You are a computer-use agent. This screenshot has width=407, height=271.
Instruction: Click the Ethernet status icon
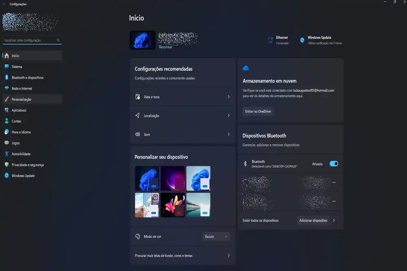270,40
